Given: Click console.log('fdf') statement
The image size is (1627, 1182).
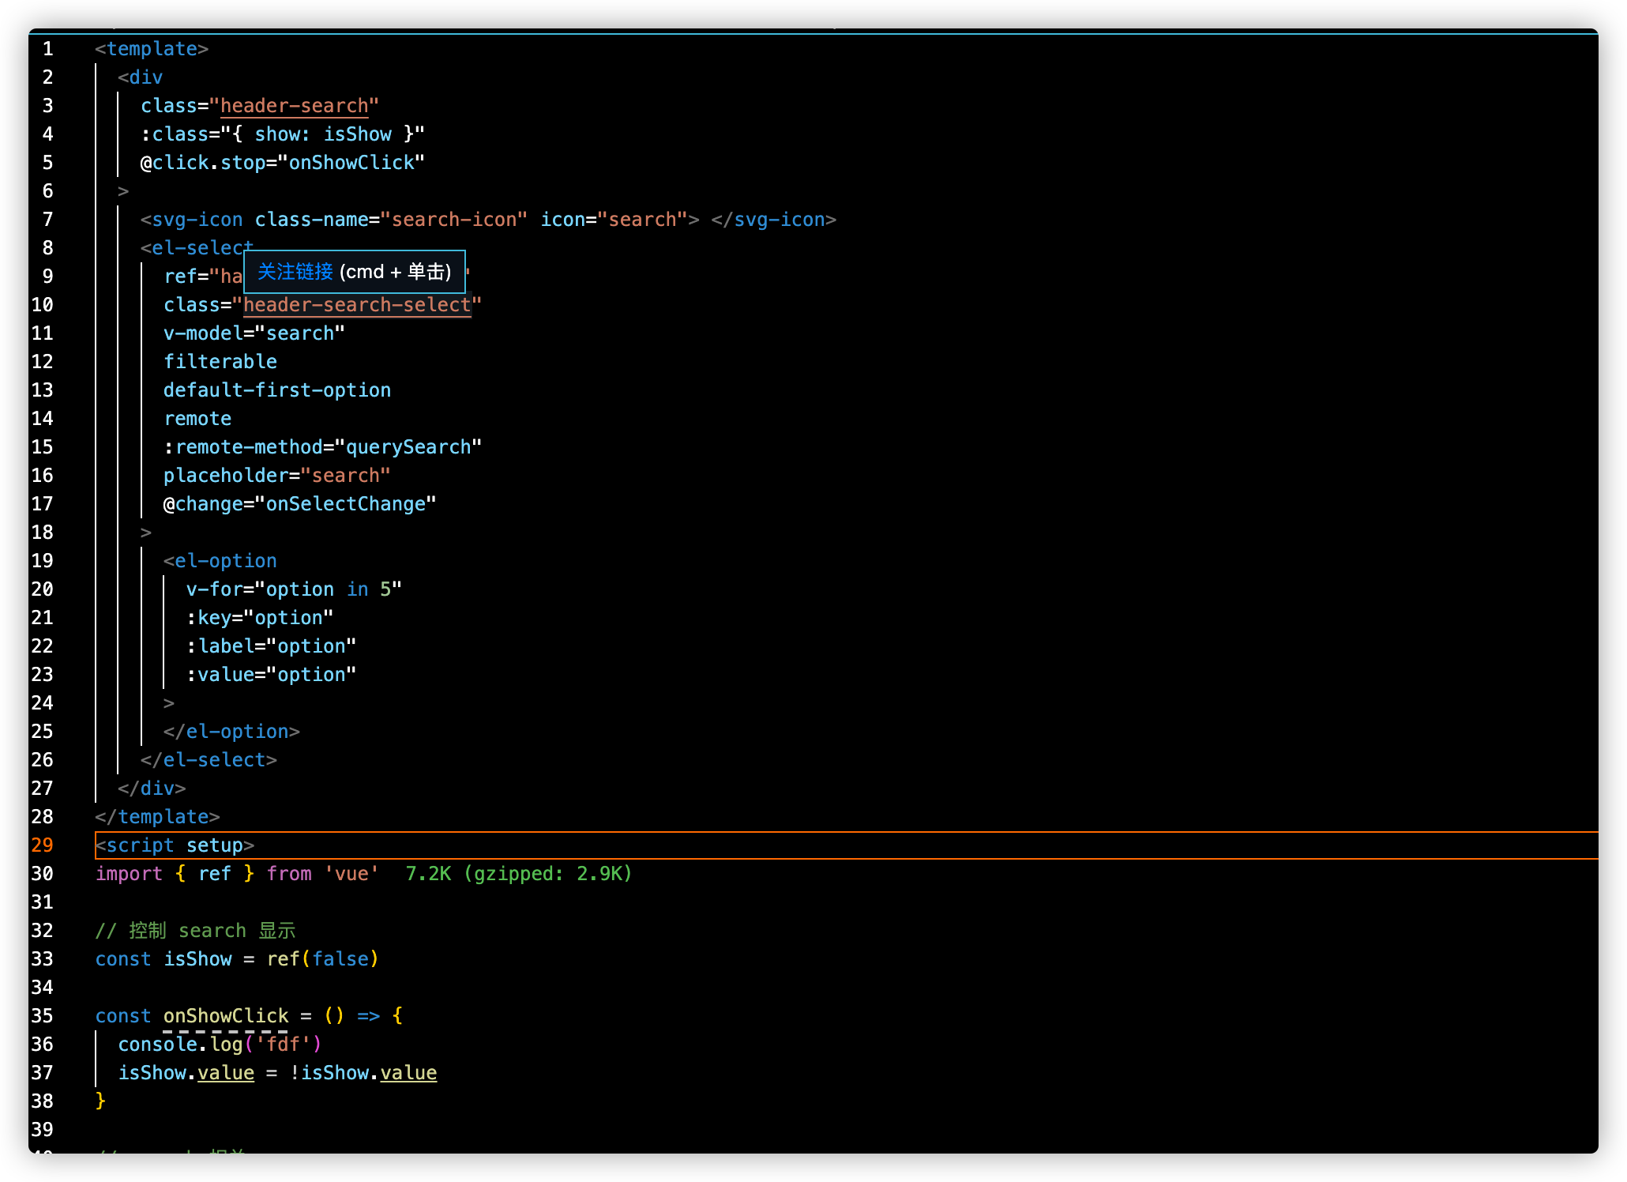Looking at the screenshot, I should click(x=220, y=1044).
